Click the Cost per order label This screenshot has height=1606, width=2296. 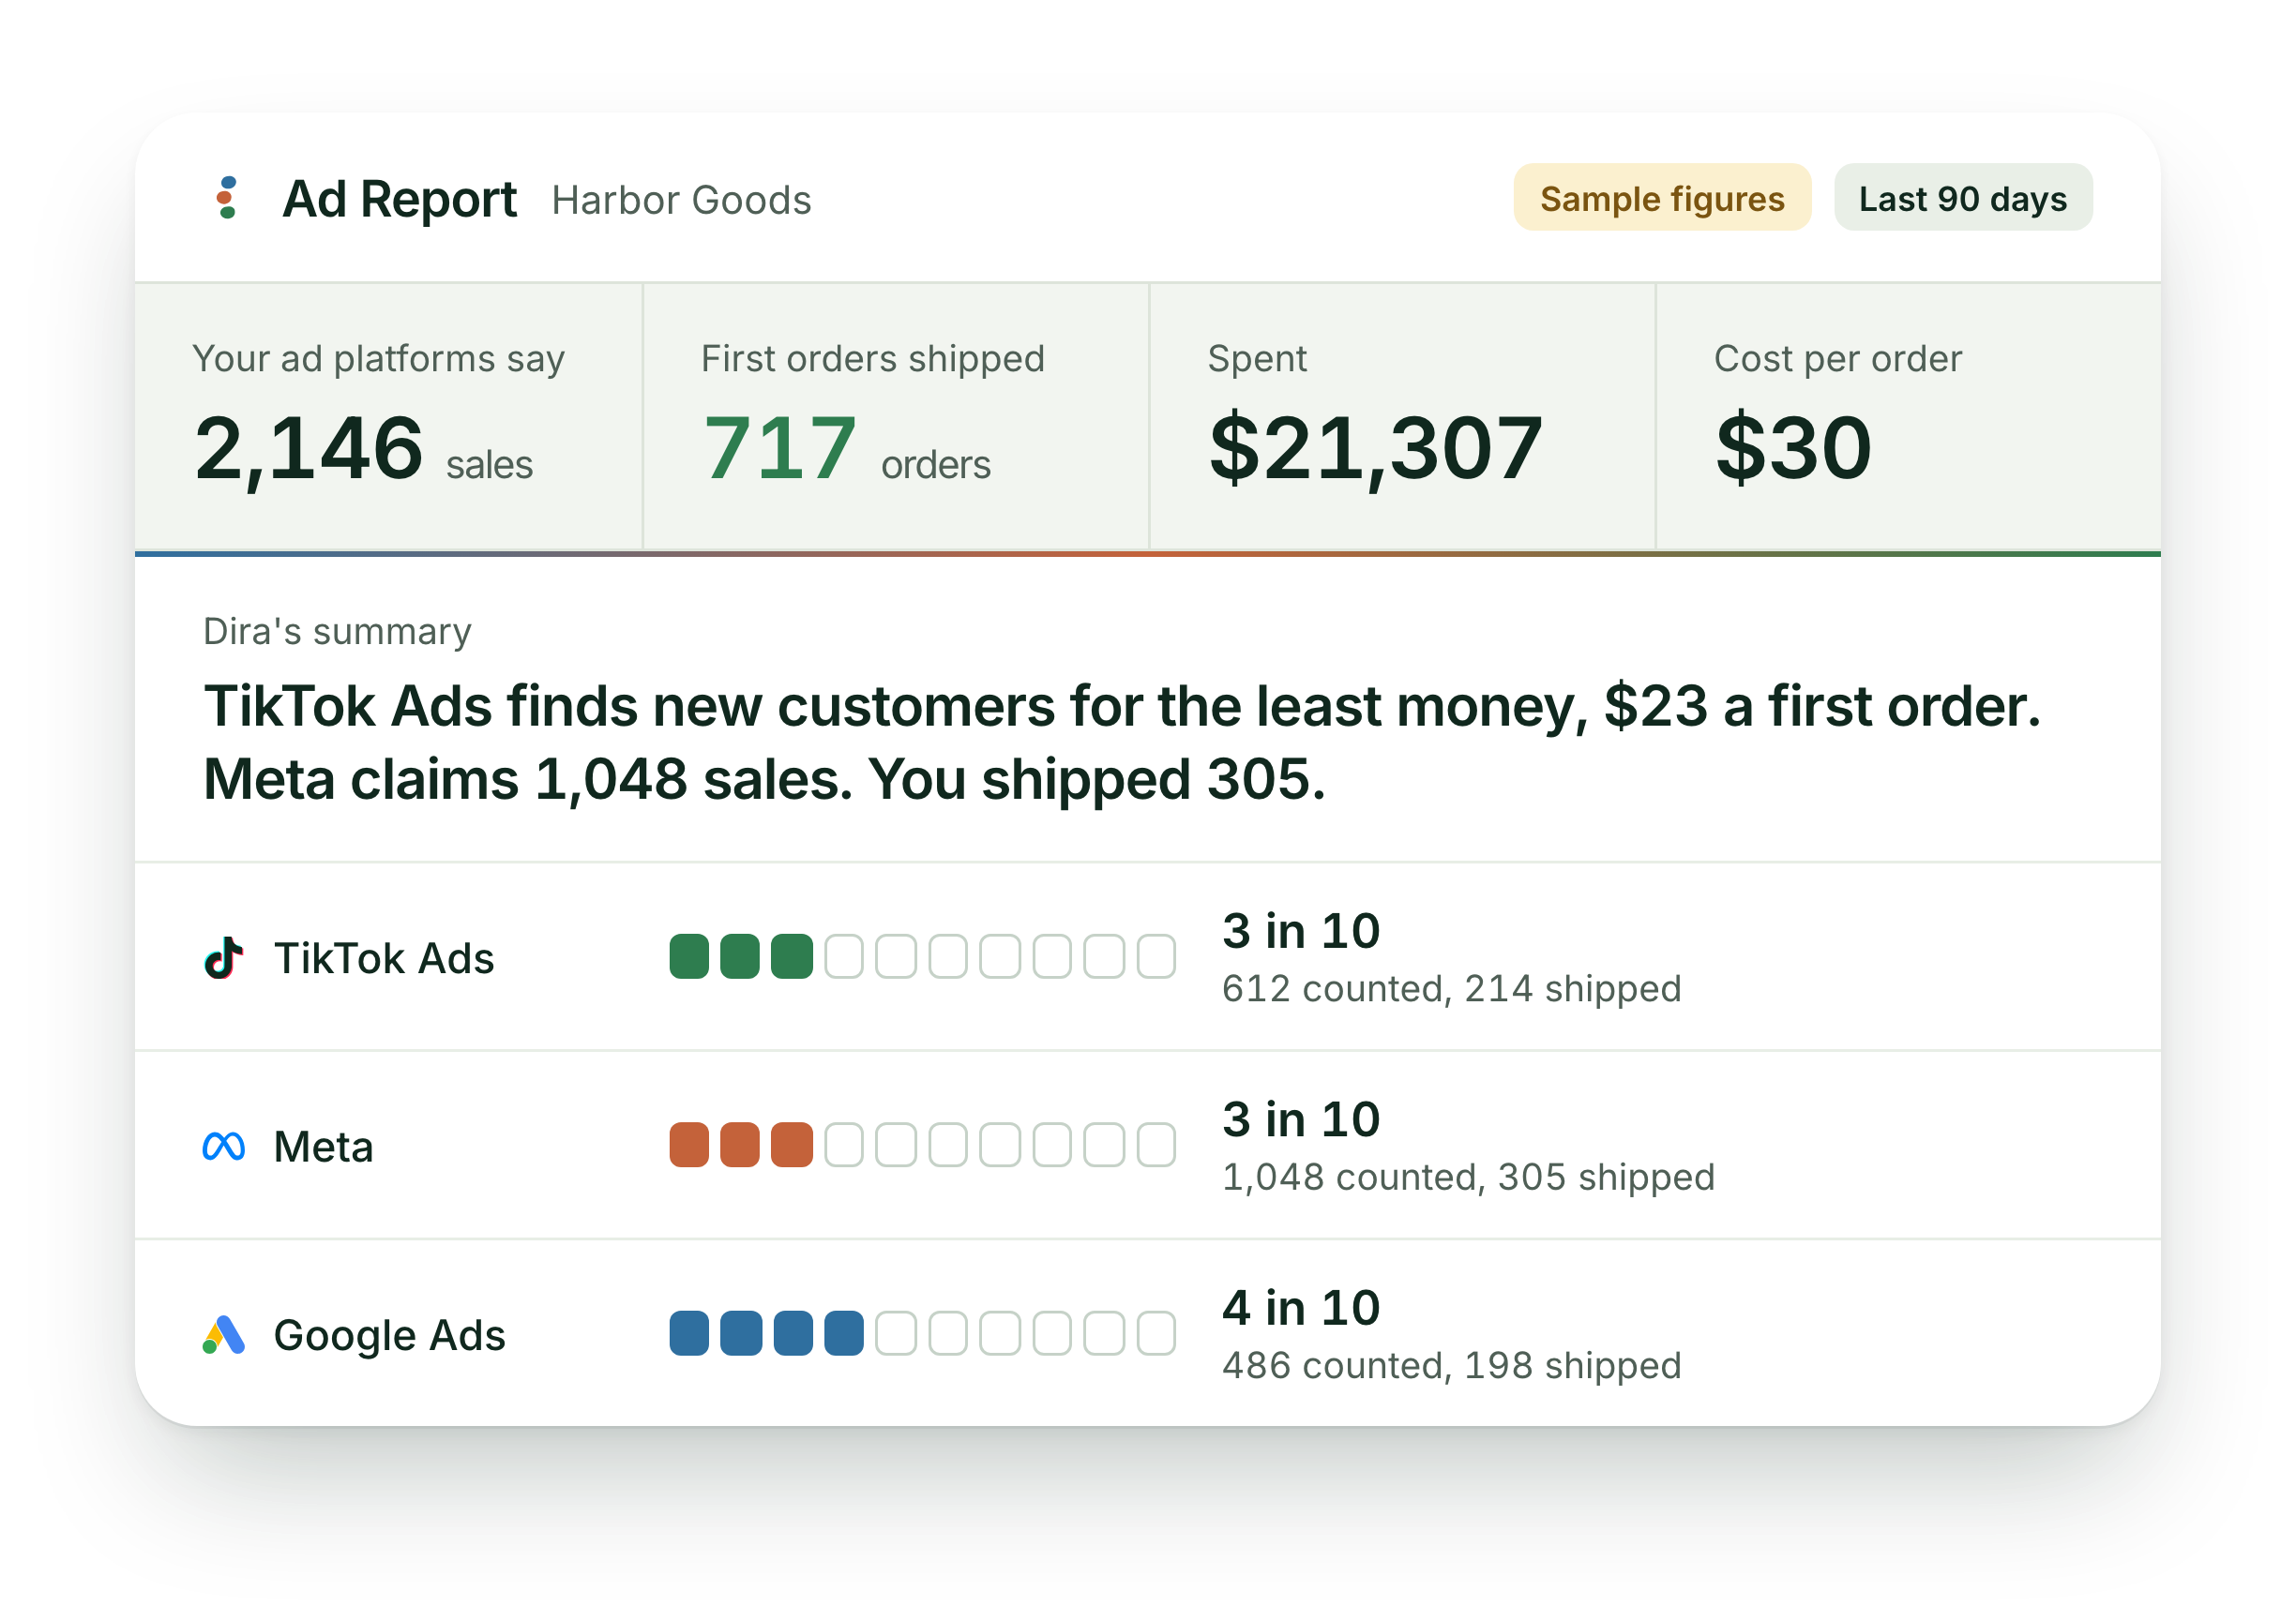click(1838, 359)
